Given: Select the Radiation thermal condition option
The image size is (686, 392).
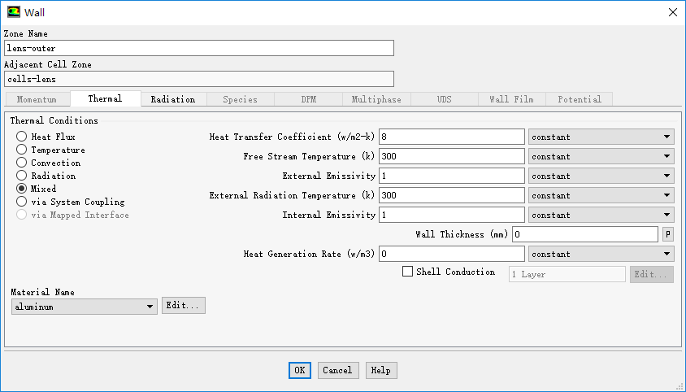Looking at the screenshot, I should [x=21, y=176].
